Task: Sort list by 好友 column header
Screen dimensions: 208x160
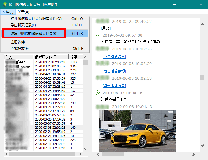Action: [18, 57]
